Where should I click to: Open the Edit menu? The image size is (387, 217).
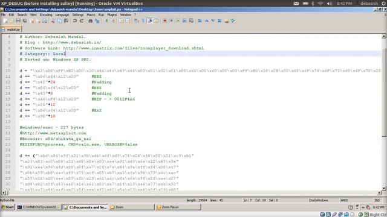point(11,14)
